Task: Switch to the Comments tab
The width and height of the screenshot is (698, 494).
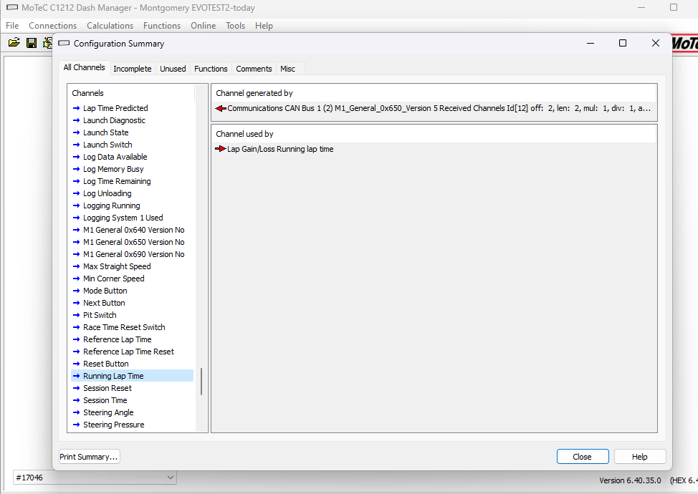Action: coord(254,69)
